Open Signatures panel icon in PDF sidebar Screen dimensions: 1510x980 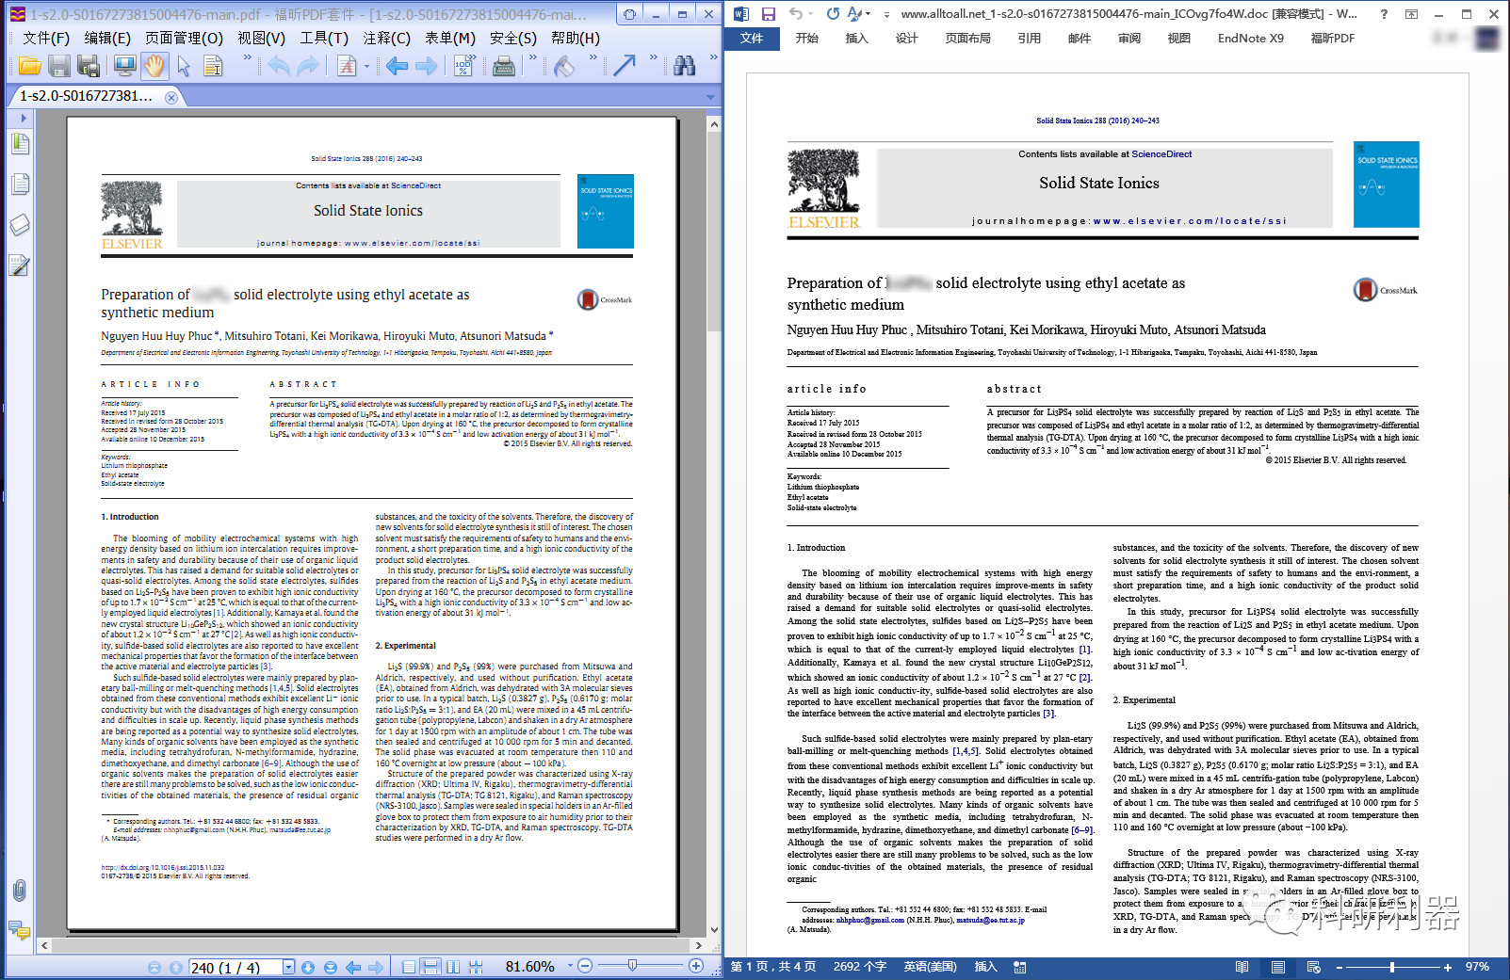[20, 265]
